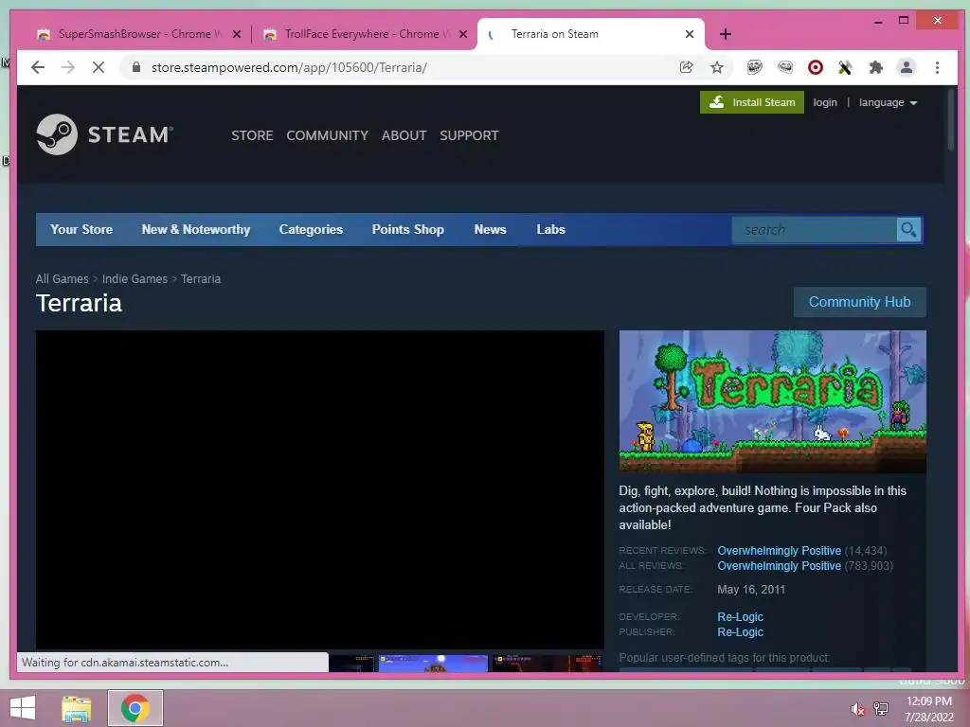Open the first troll face extension icon
The height and width of the screenshot is (727, 970).
tap(754, 67)
